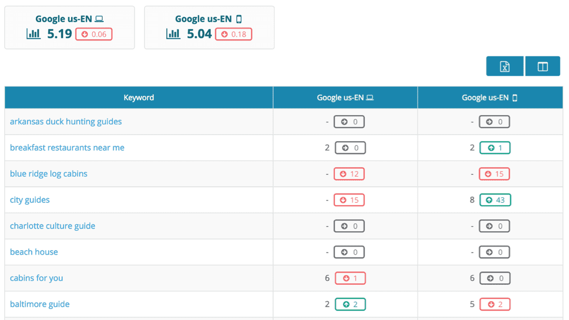The image size is (569, 320).
Task: Click the mobile 0 badge for charlotte culture guide
Action: [x=494, y=226]
